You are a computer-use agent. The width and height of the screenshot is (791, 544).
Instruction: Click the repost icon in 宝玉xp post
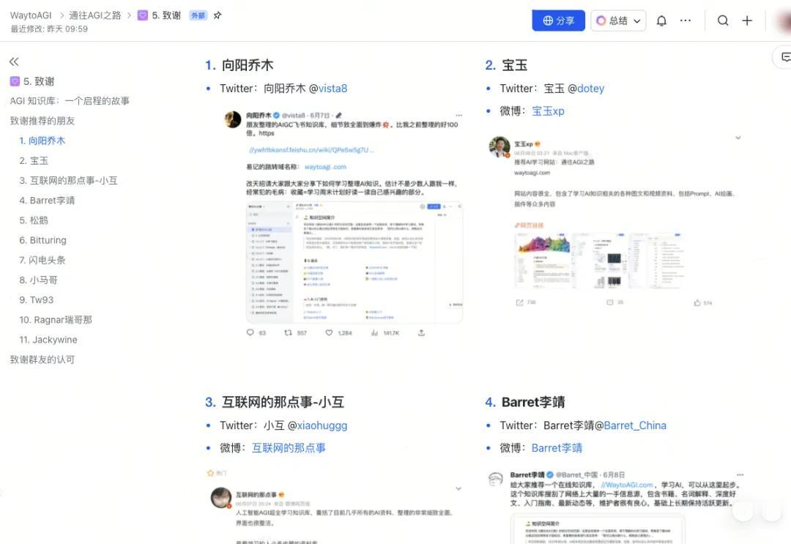[x=519, y=302]
